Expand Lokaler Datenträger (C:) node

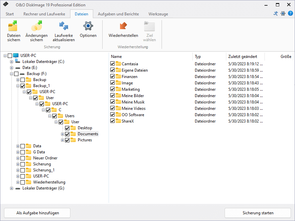[x=11, y=62]
